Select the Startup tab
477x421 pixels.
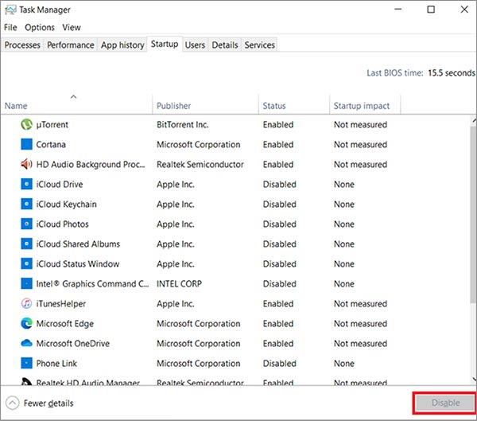coord(165,44)
